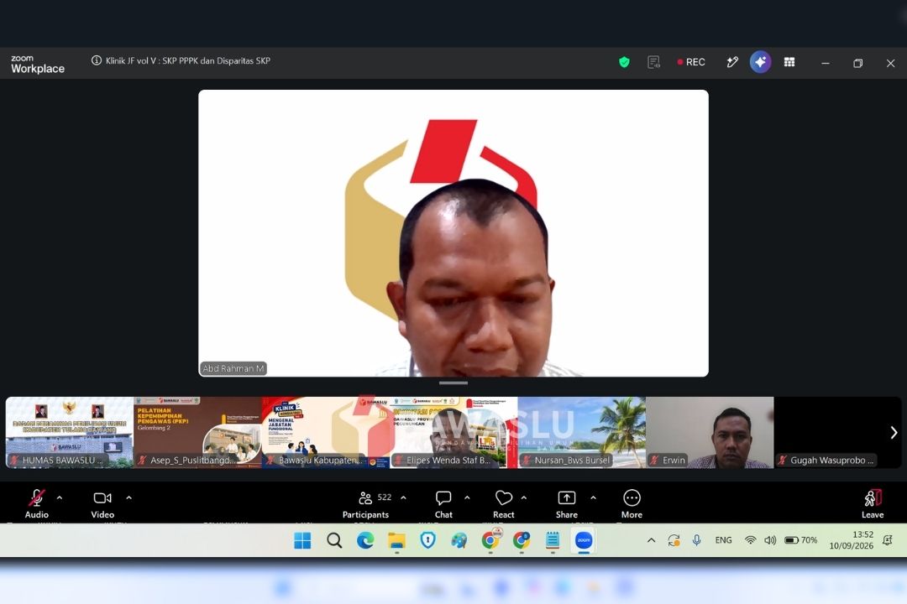Click the Abd Rahman M name label
The width and height of the screenshot is (907, 604).
233,368
